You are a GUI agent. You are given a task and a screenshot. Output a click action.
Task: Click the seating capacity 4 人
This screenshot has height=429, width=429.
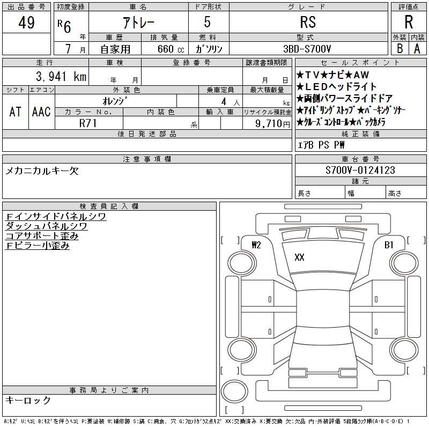click(230, 102)
